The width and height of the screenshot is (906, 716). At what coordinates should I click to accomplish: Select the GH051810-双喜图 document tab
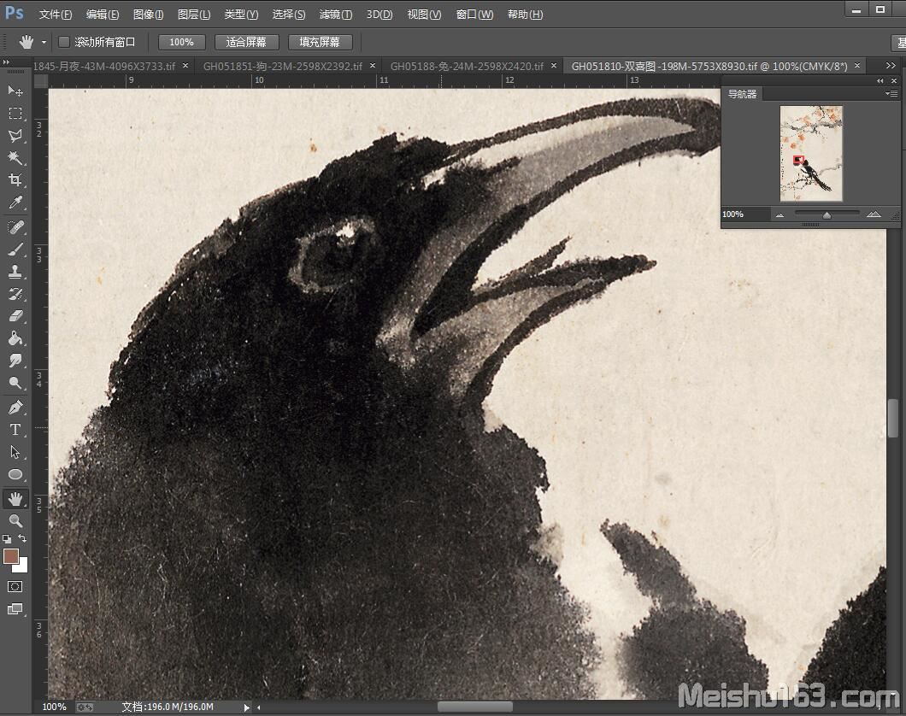point(709,66)
